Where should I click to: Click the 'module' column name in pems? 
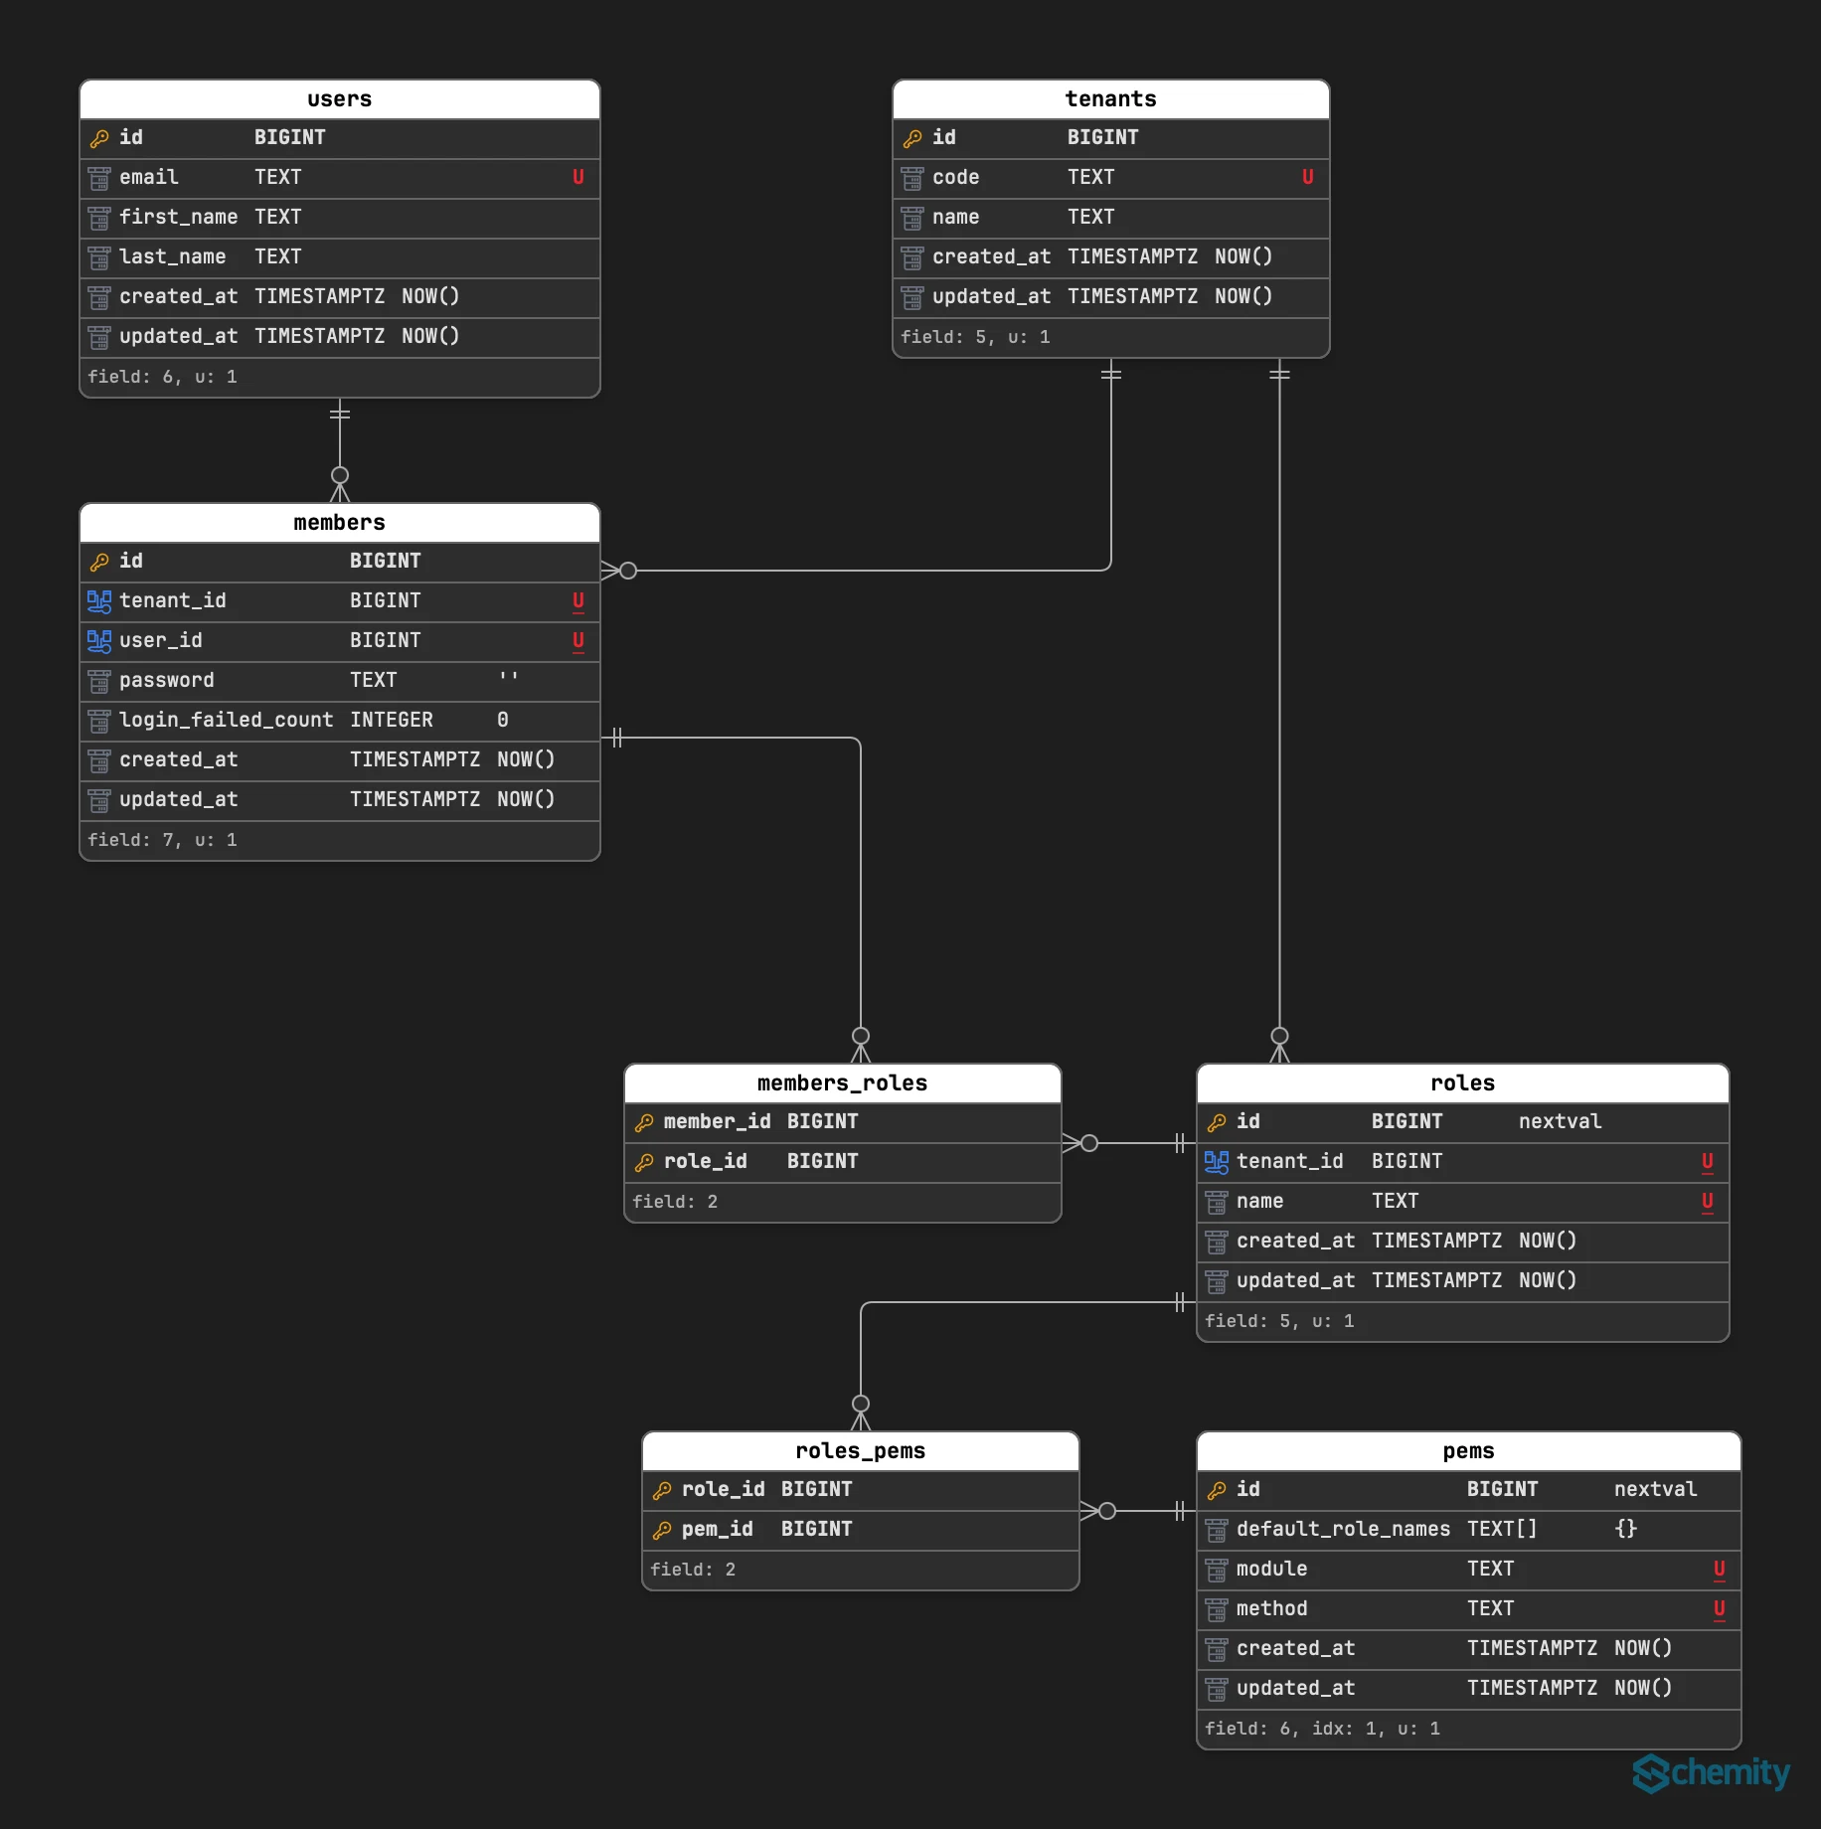pyautogui.click(x=1272, y=1569)
